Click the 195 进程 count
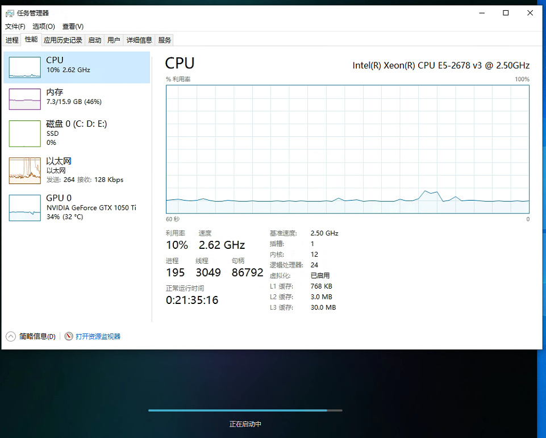The height and width of the screenshot is (438, 546). (x=175, y=272)
